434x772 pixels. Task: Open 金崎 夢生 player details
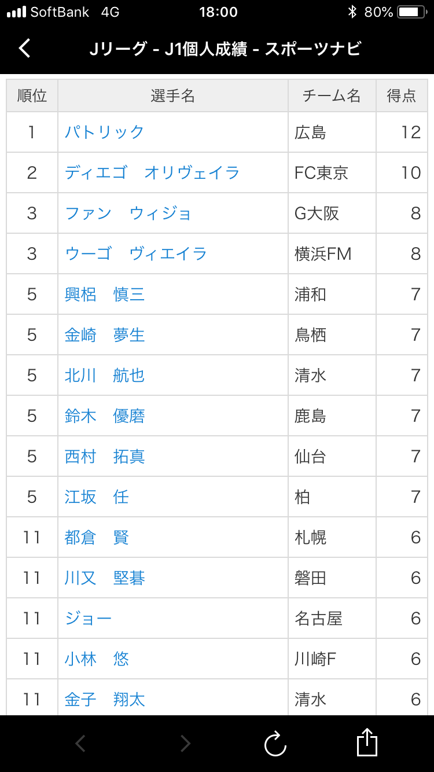(x=105, y=334)
